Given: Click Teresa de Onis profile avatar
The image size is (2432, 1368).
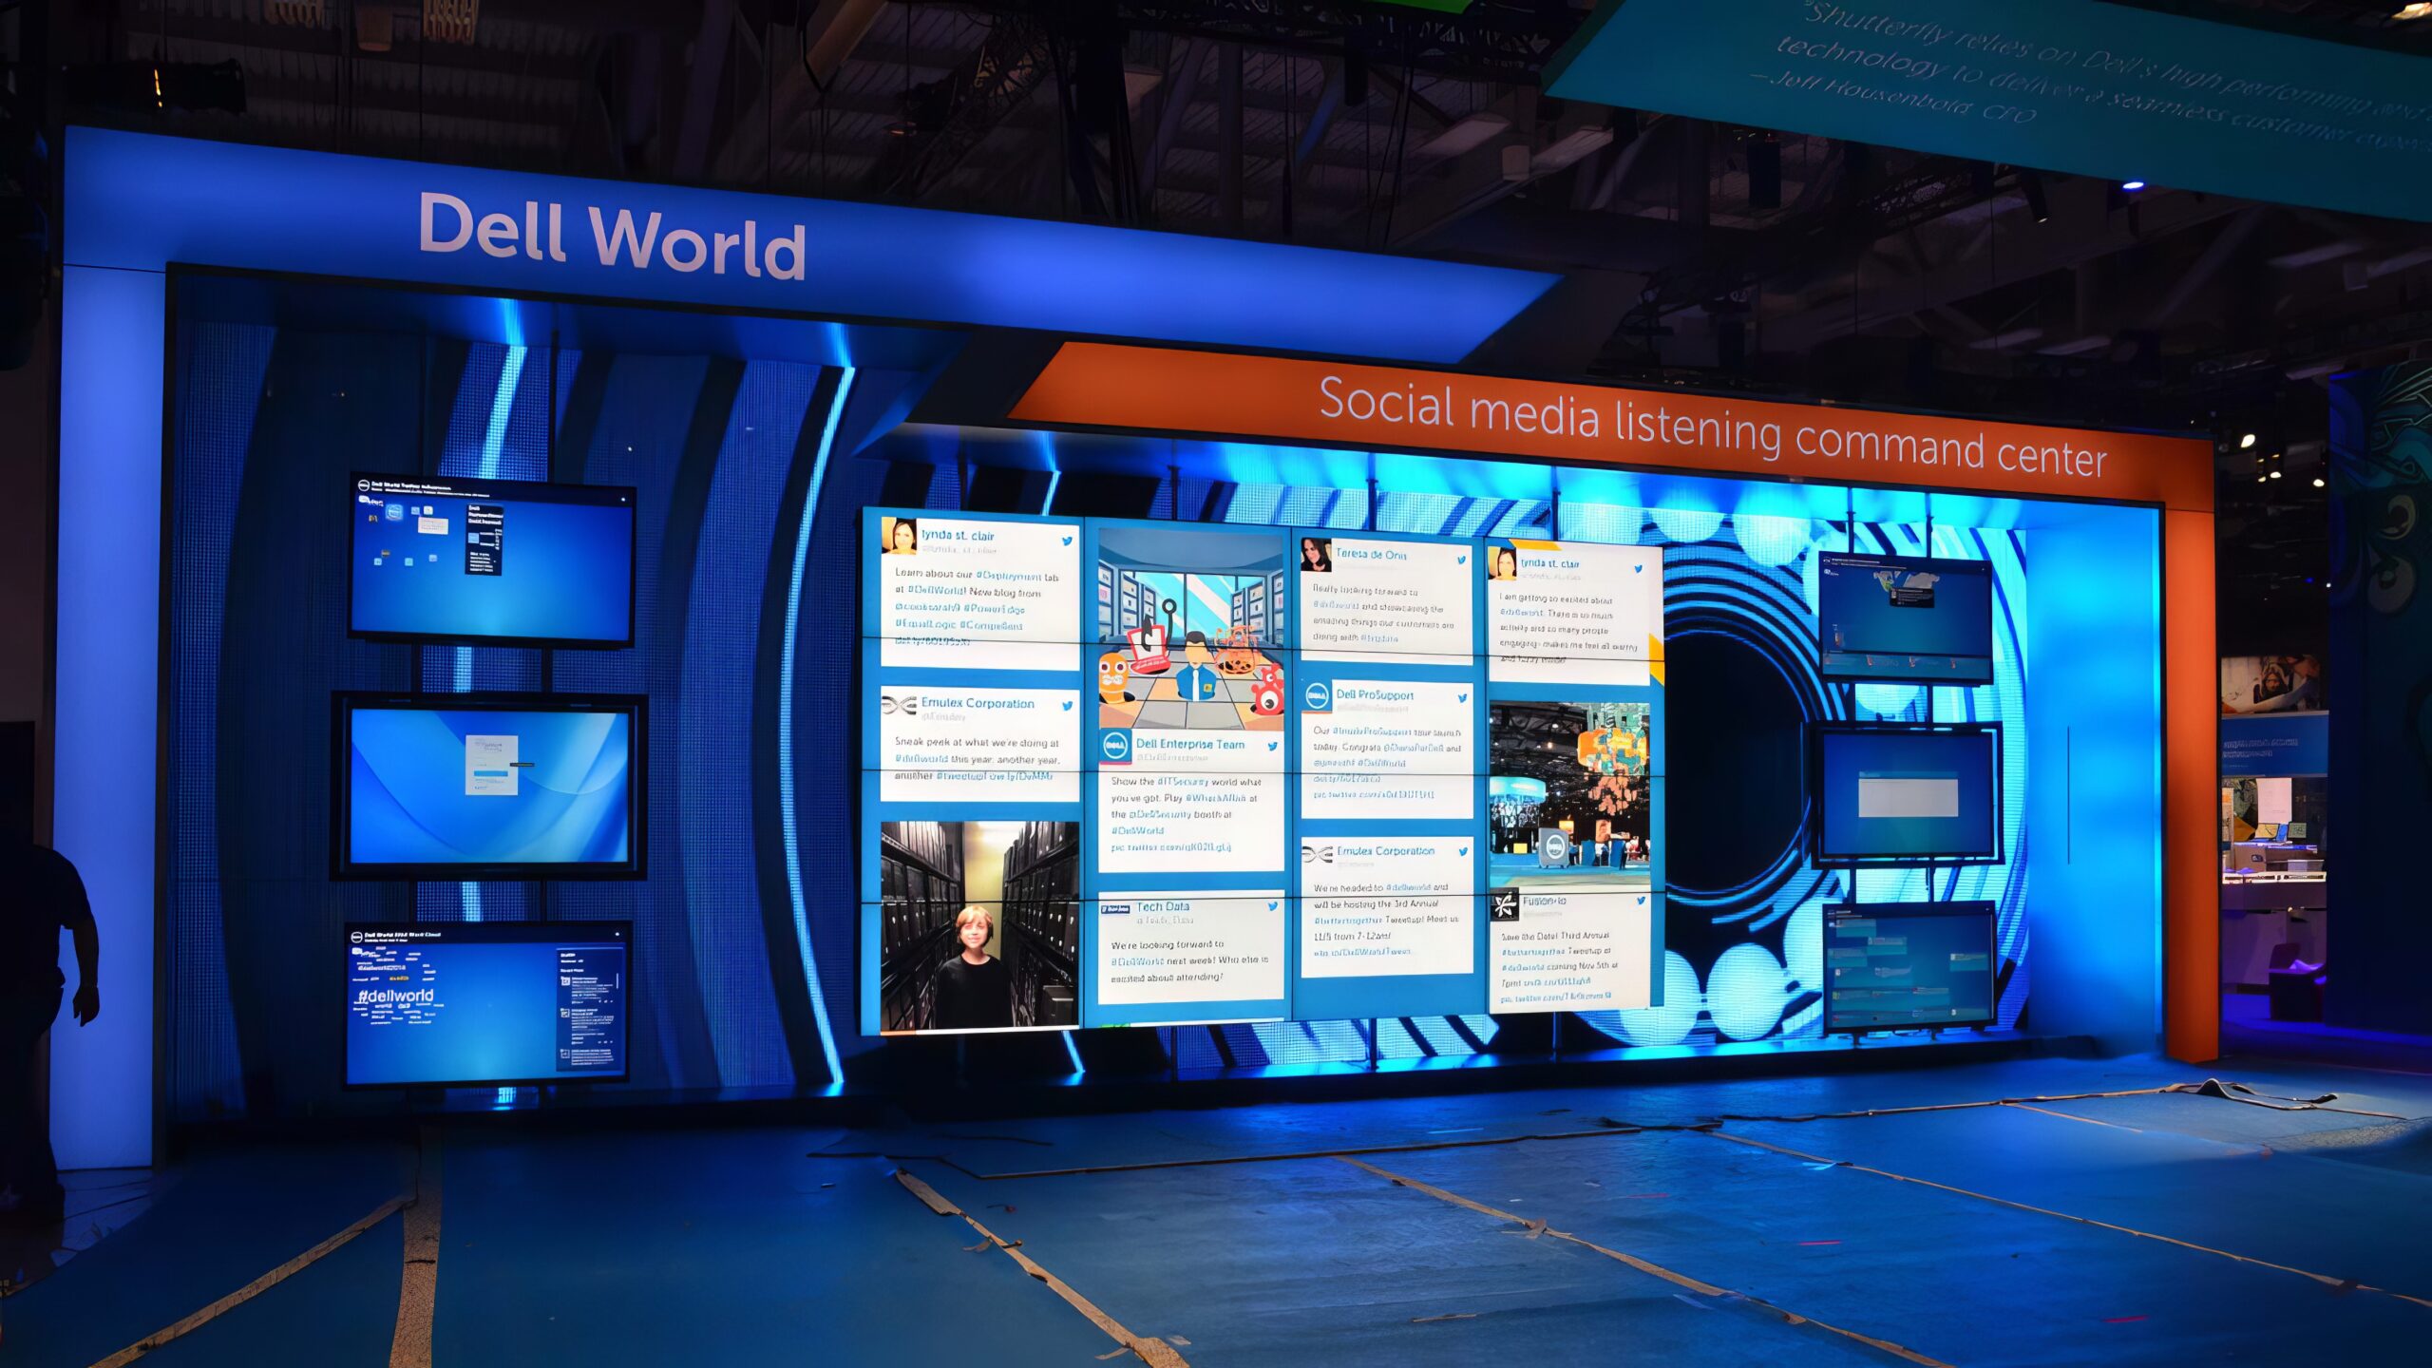Looking at the screenshot, I should [x=1316, y=555].
